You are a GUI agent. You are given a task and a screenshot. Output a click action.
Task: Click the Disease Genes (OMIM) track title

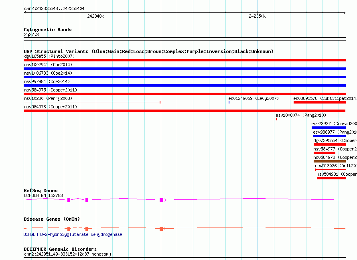(x=52, y=219)
